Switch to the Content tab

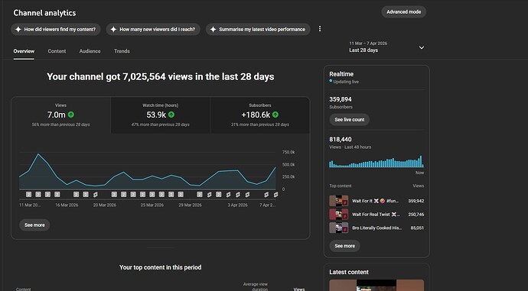pyautogui.click(x=57, y=51)
